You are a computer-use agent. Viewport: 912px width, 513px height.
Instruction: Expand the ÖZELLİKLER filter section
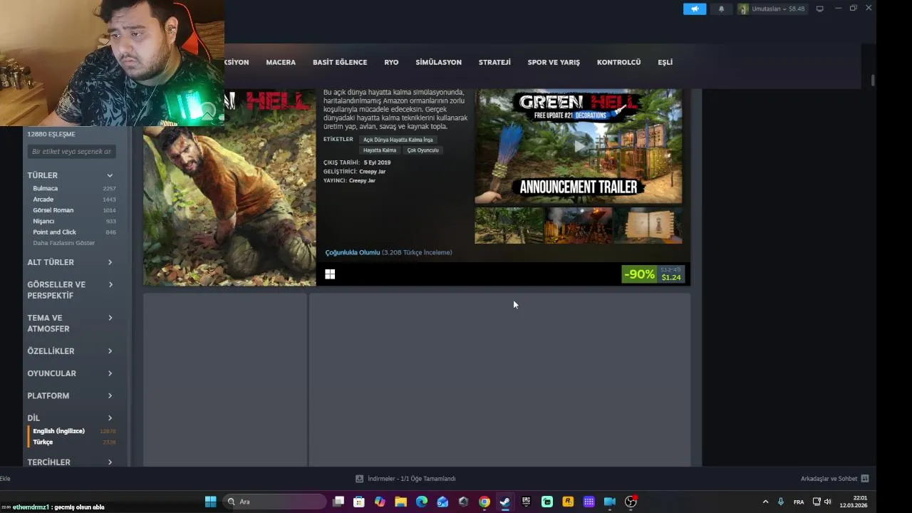[x=71, y=351]
